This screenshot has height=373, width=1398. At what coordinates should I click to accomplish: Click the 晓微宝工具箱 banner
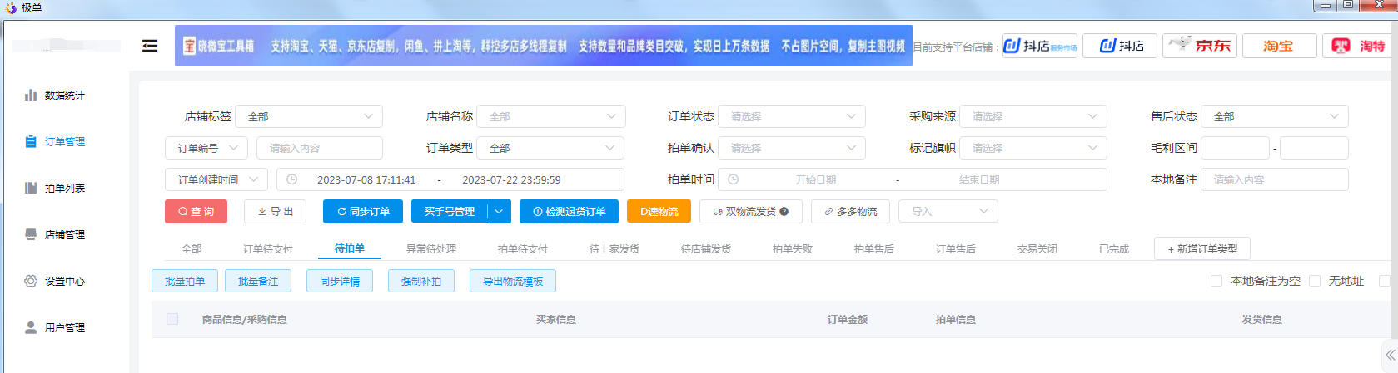coord(543,46)
